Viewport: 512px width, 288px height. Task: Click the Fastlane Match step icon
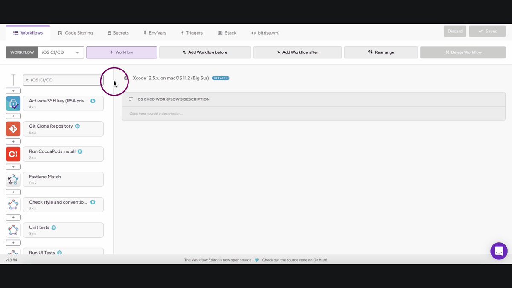coord(13,180)
